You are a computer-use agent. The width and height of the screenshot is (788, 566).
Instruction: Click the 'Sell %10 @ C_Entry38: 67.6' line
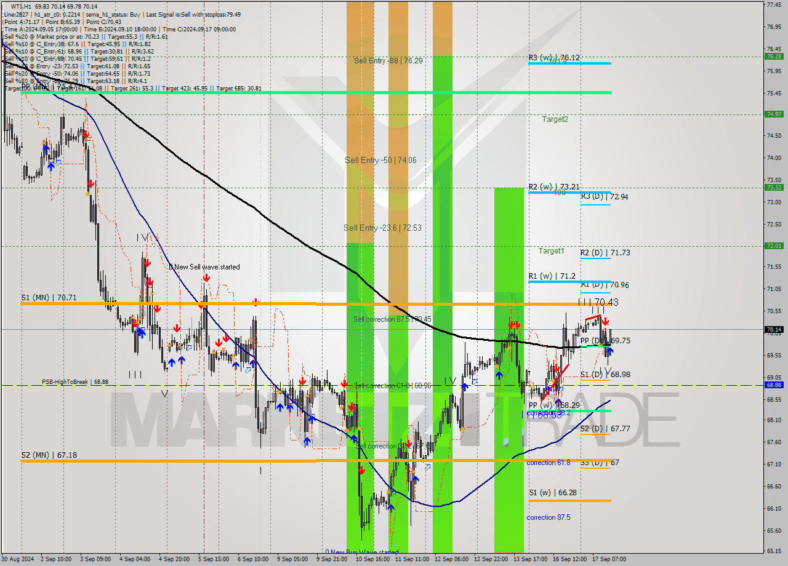[42, 44]
